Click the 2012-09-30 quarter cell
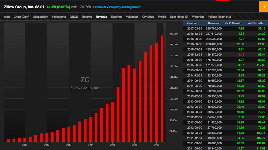Viewport: 268px width, 150px height. click(x=194, y=122)
